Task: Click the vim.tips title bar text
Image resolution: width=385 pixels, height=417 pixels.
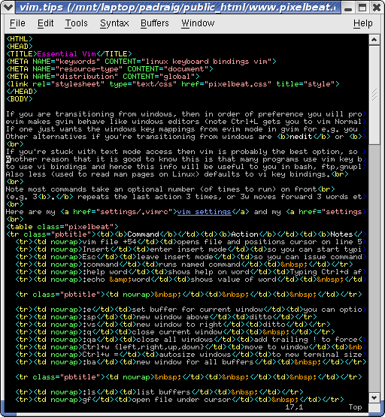Action: coord(177,8)
